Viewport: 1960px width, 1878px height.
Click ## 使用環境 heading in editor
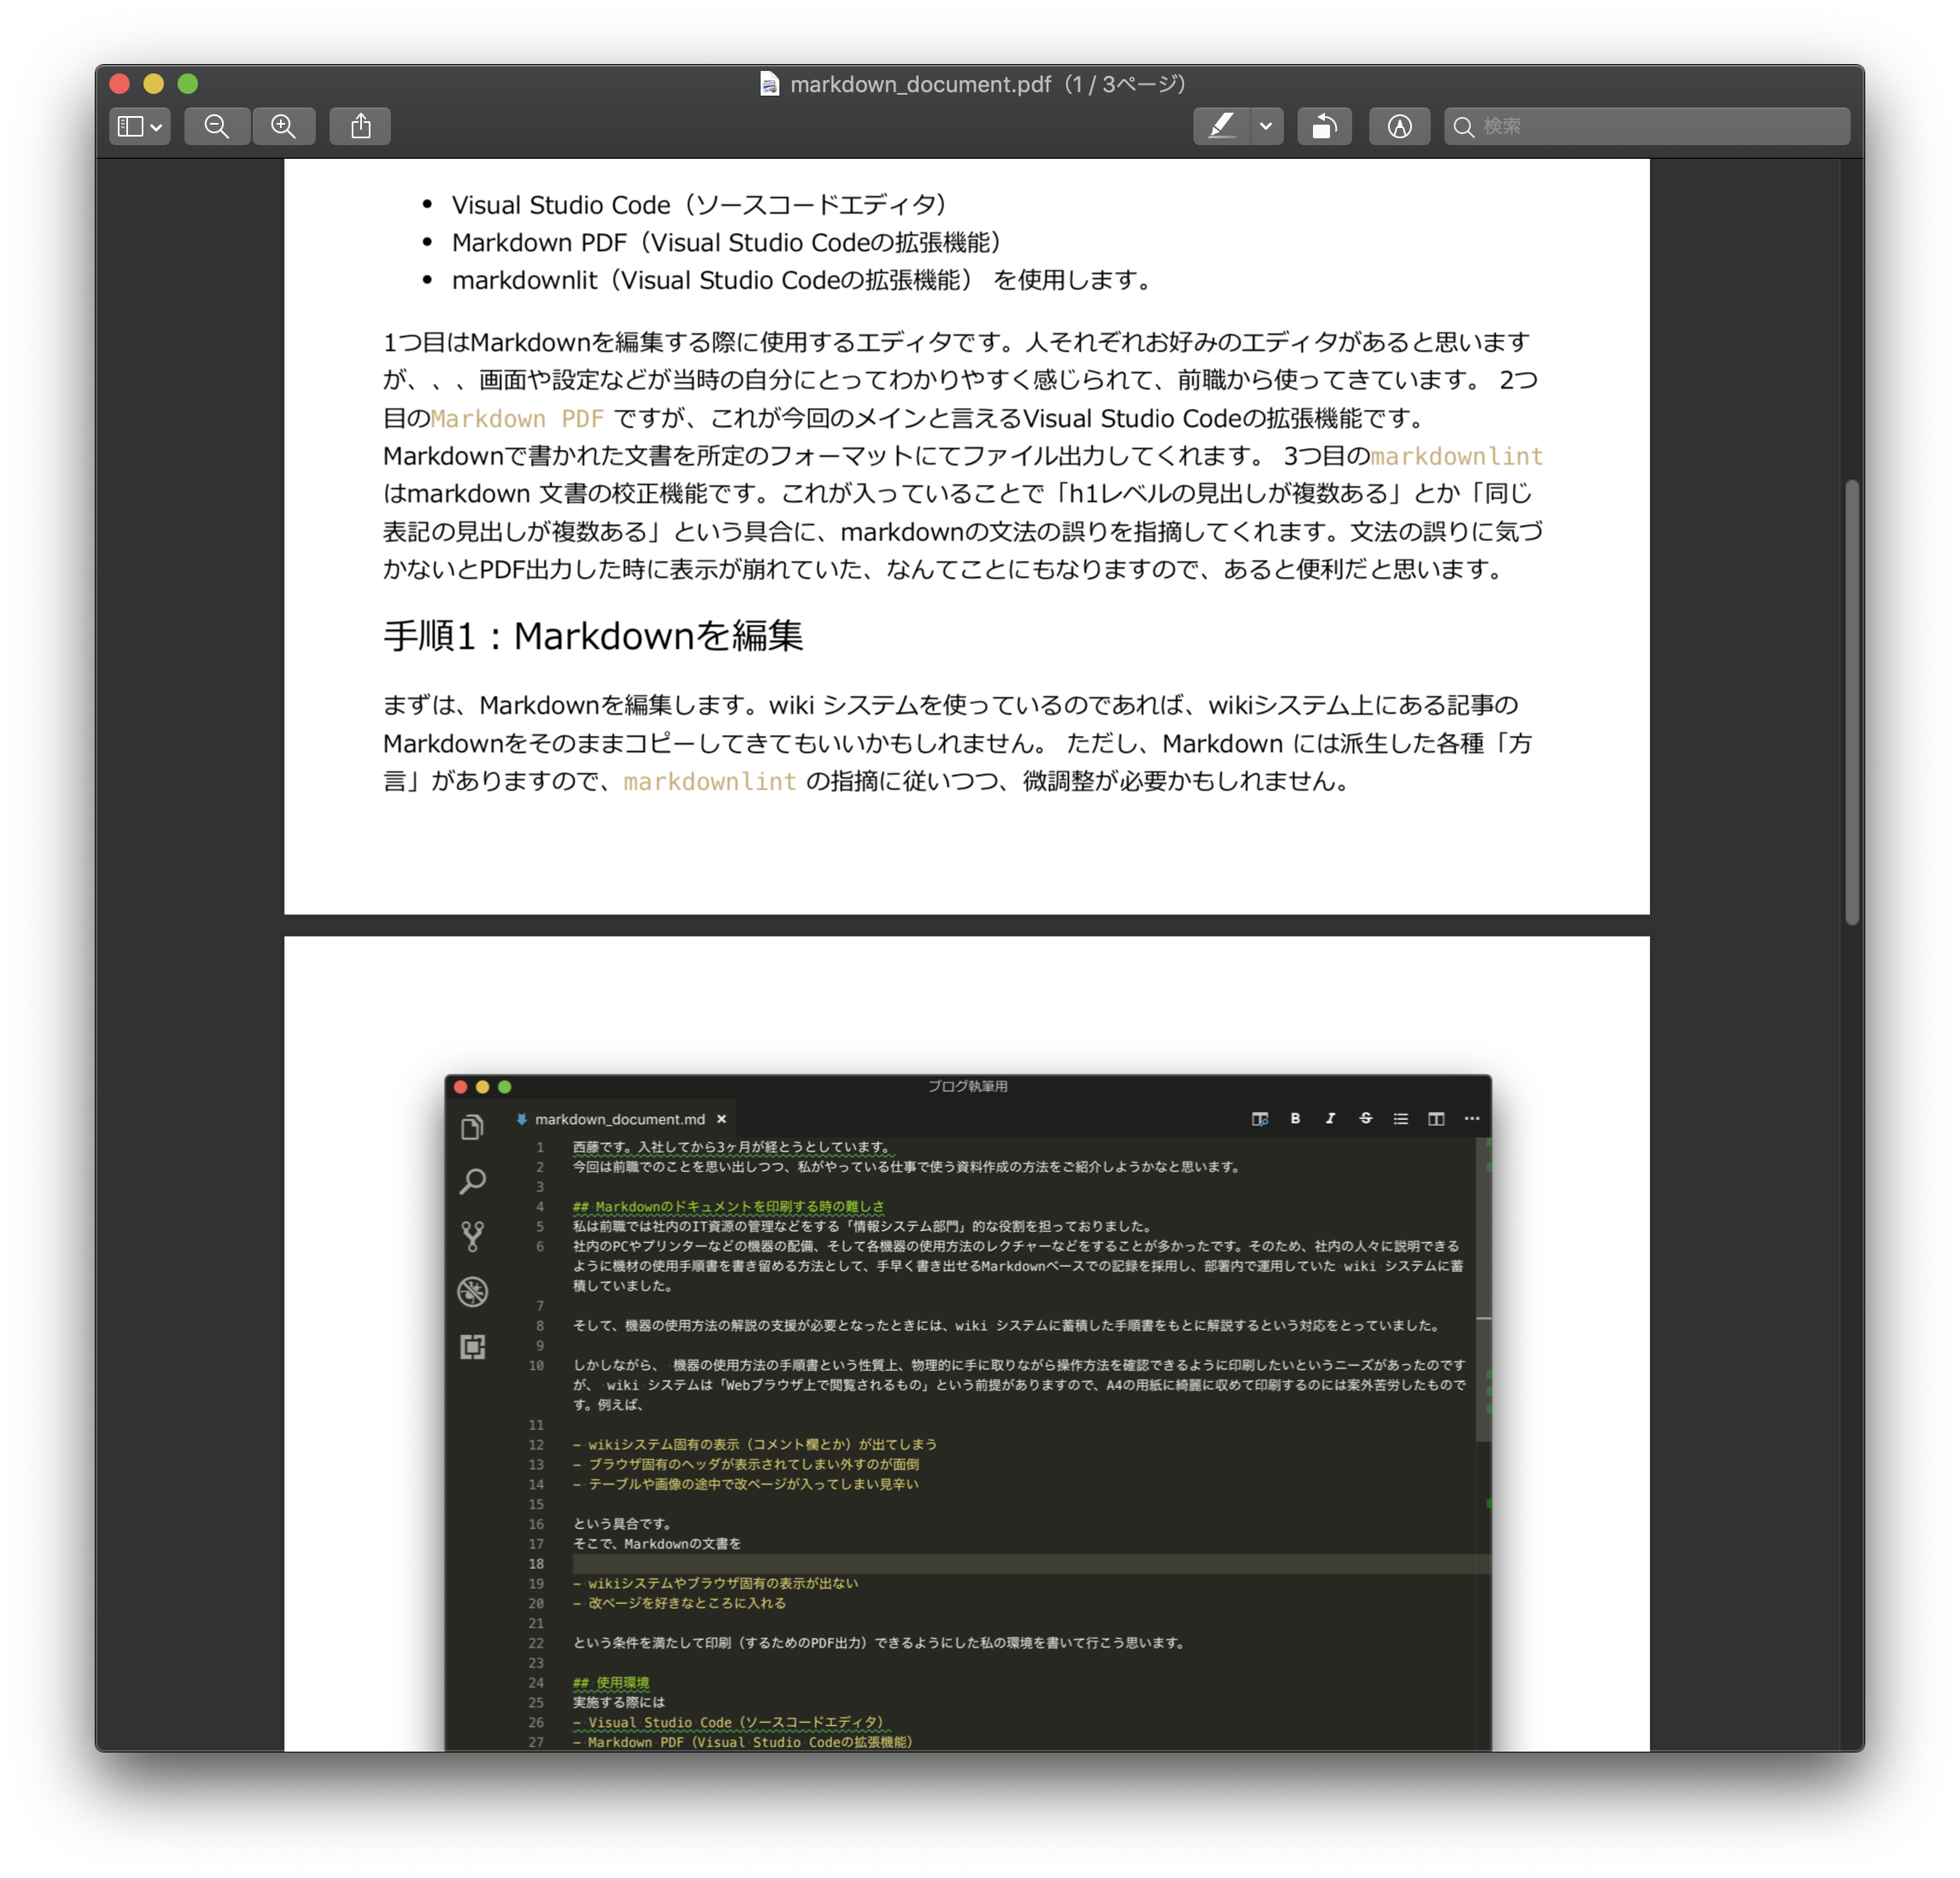pyautogui.click(x=611, y=1682)
